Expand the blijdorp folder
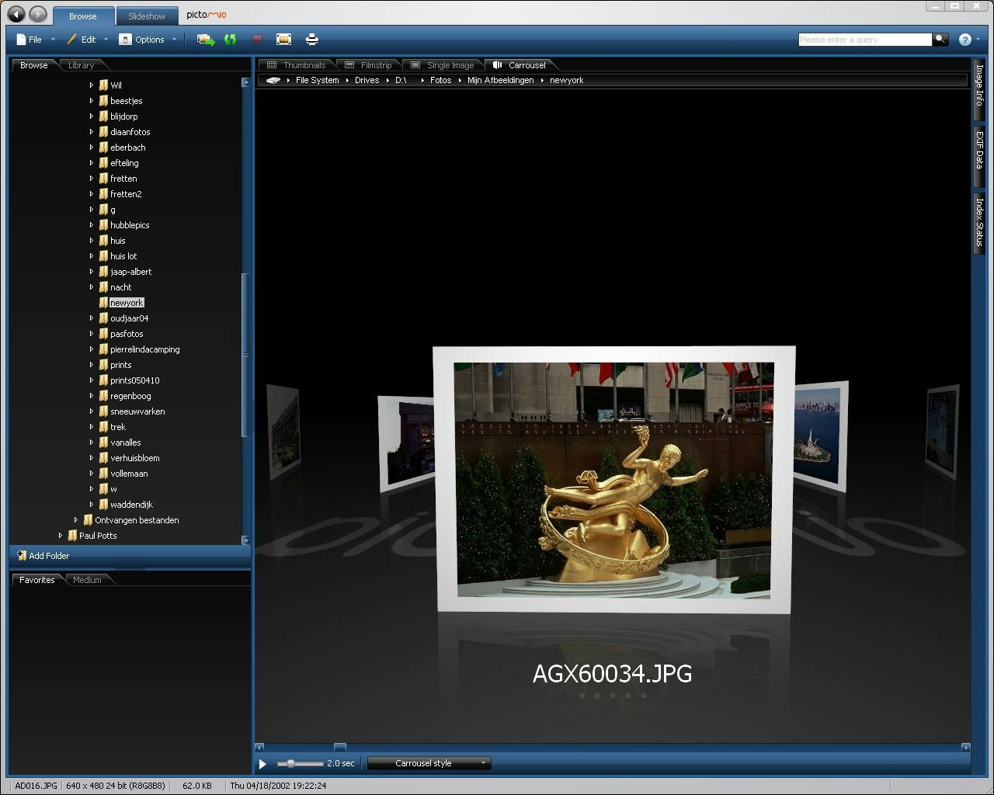This screenshot has width=994, height=795. 91,116
